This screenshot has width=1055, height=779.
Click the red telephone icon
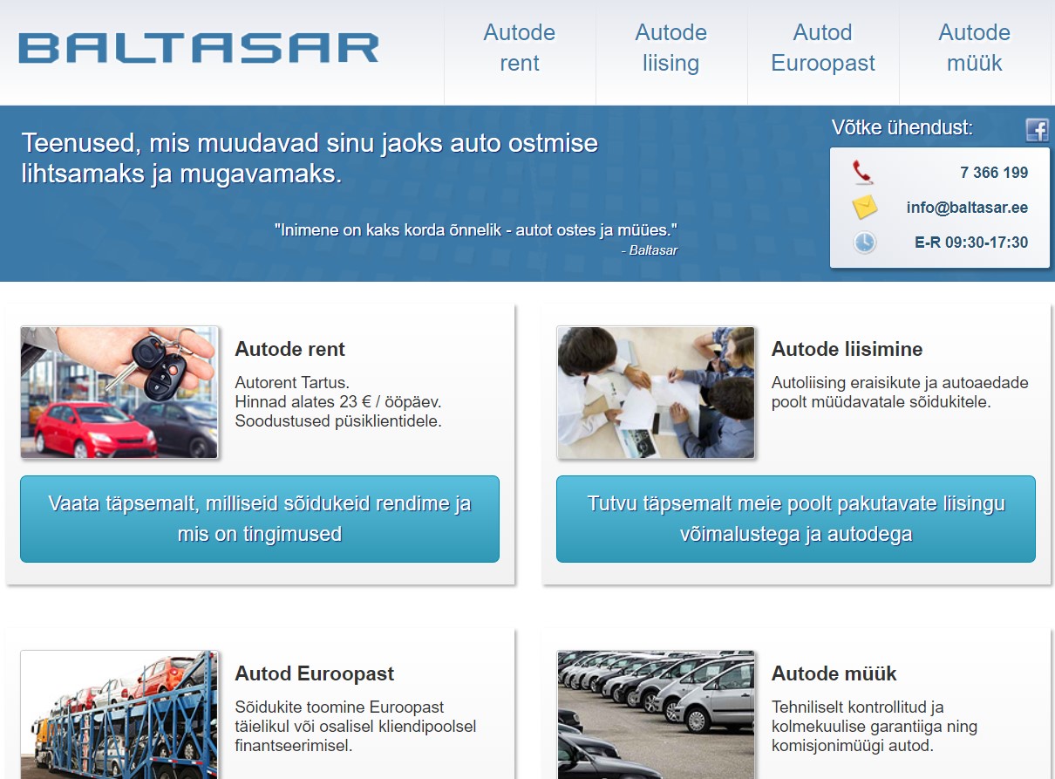[863, 172]
